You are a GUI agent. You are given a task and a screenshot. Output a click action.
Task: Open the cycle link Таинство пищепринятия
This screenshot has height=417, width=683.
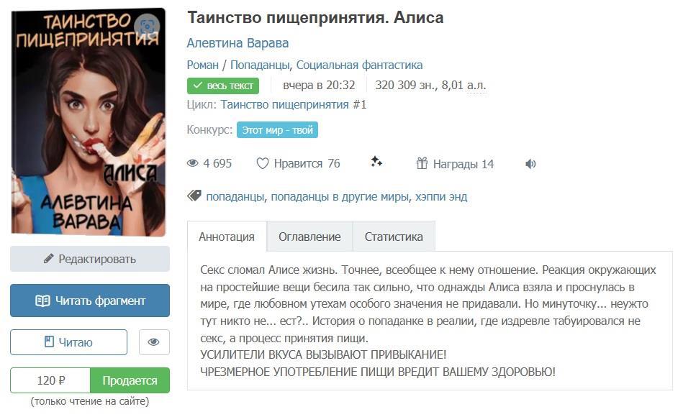click(x=284, y=104)
